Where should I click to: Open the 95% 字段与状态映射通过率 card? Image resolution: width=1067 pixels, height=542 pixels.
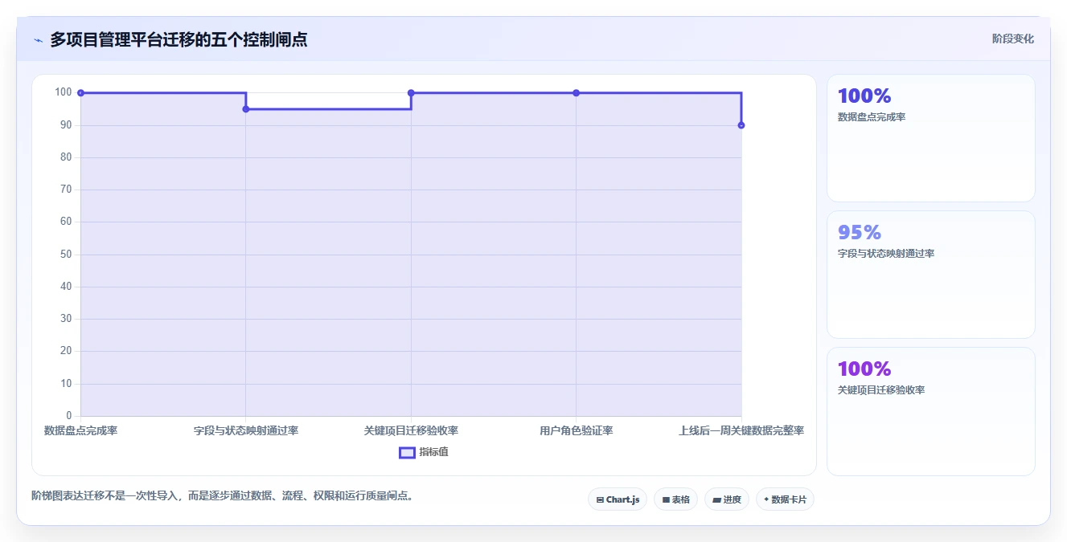[931, 275]
